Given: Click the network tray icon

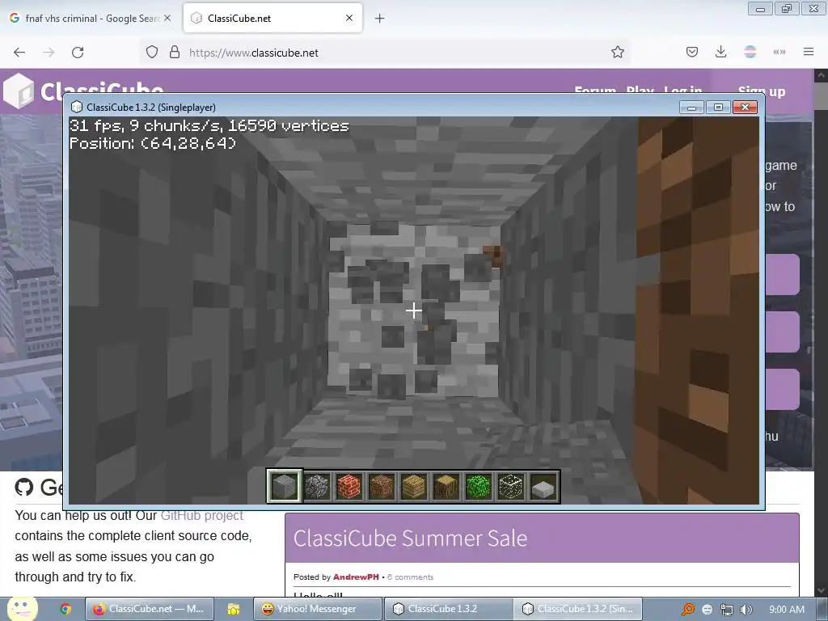Looking at the screenshot, I should click(x=727, y=610).
